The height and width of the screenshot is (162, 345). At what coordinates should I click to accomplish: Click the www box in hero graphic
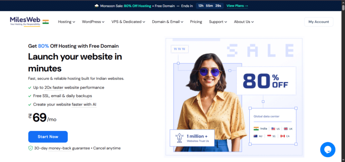[180, 49]
